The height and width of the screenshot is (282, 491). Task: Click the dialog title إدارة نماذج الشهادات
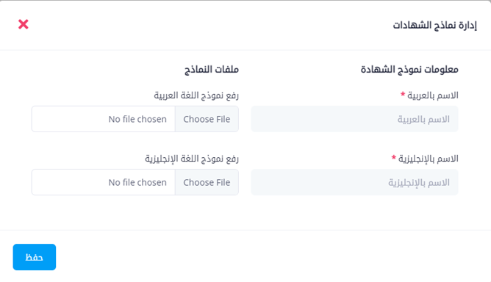(x=435, y=25)
